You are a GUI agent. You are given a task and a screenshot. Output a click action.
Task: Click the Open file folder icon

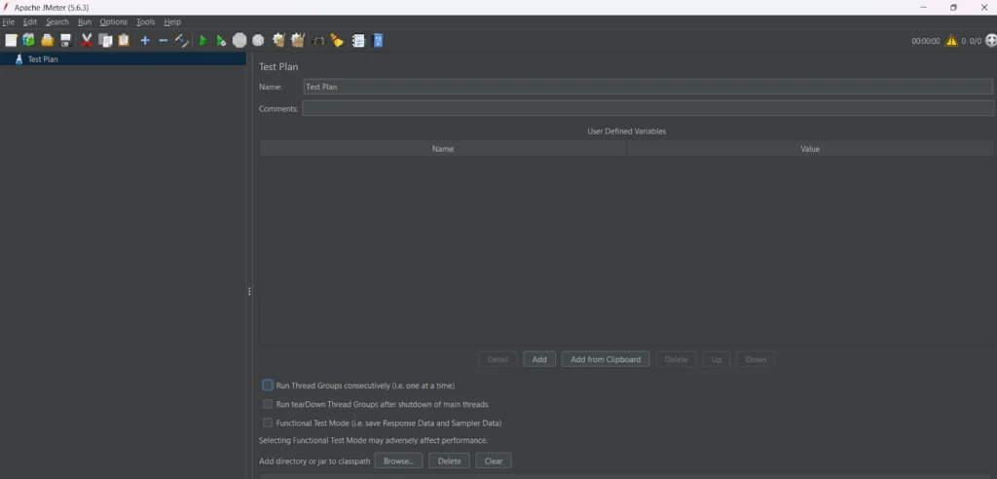(47, 41)
